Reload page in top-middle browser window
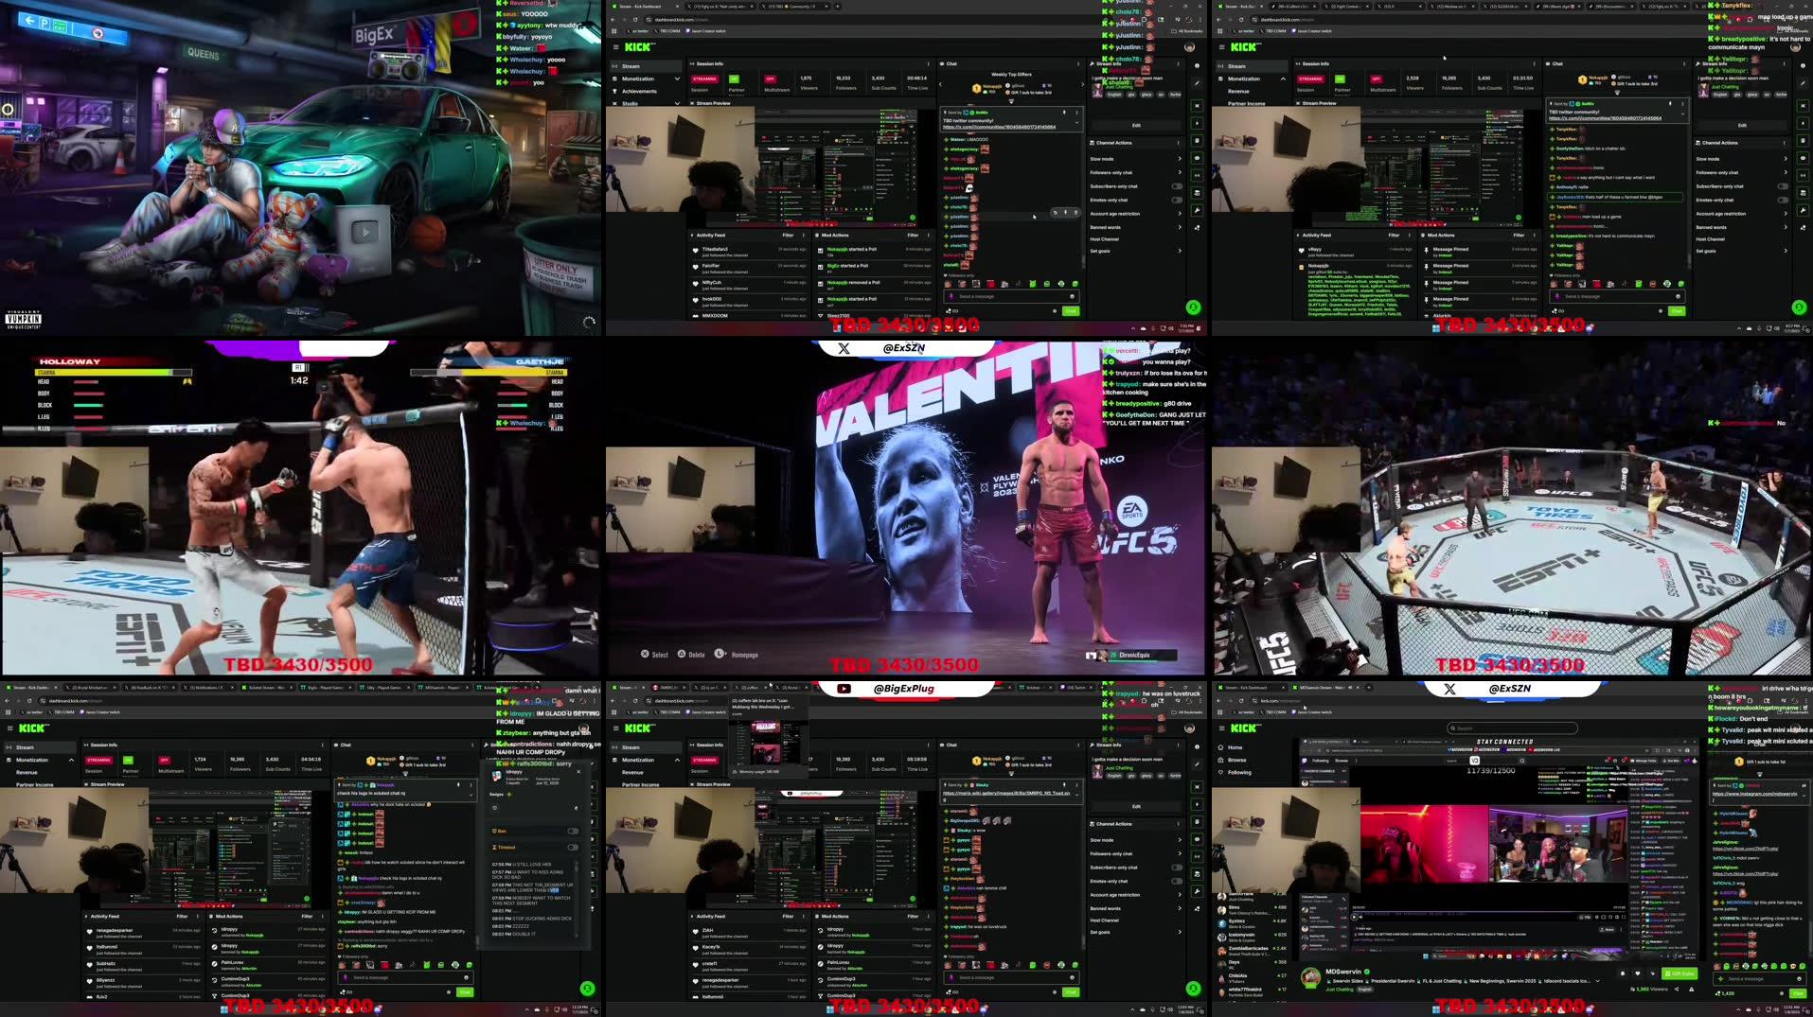The width and height of the screenshot is (1813, 1017). (x=634, y=19)
